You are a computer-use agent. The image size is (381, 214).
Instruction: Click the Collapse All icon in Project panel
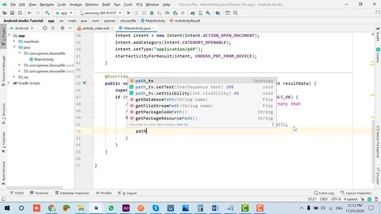pyautogui.click(x=53, y=28)
